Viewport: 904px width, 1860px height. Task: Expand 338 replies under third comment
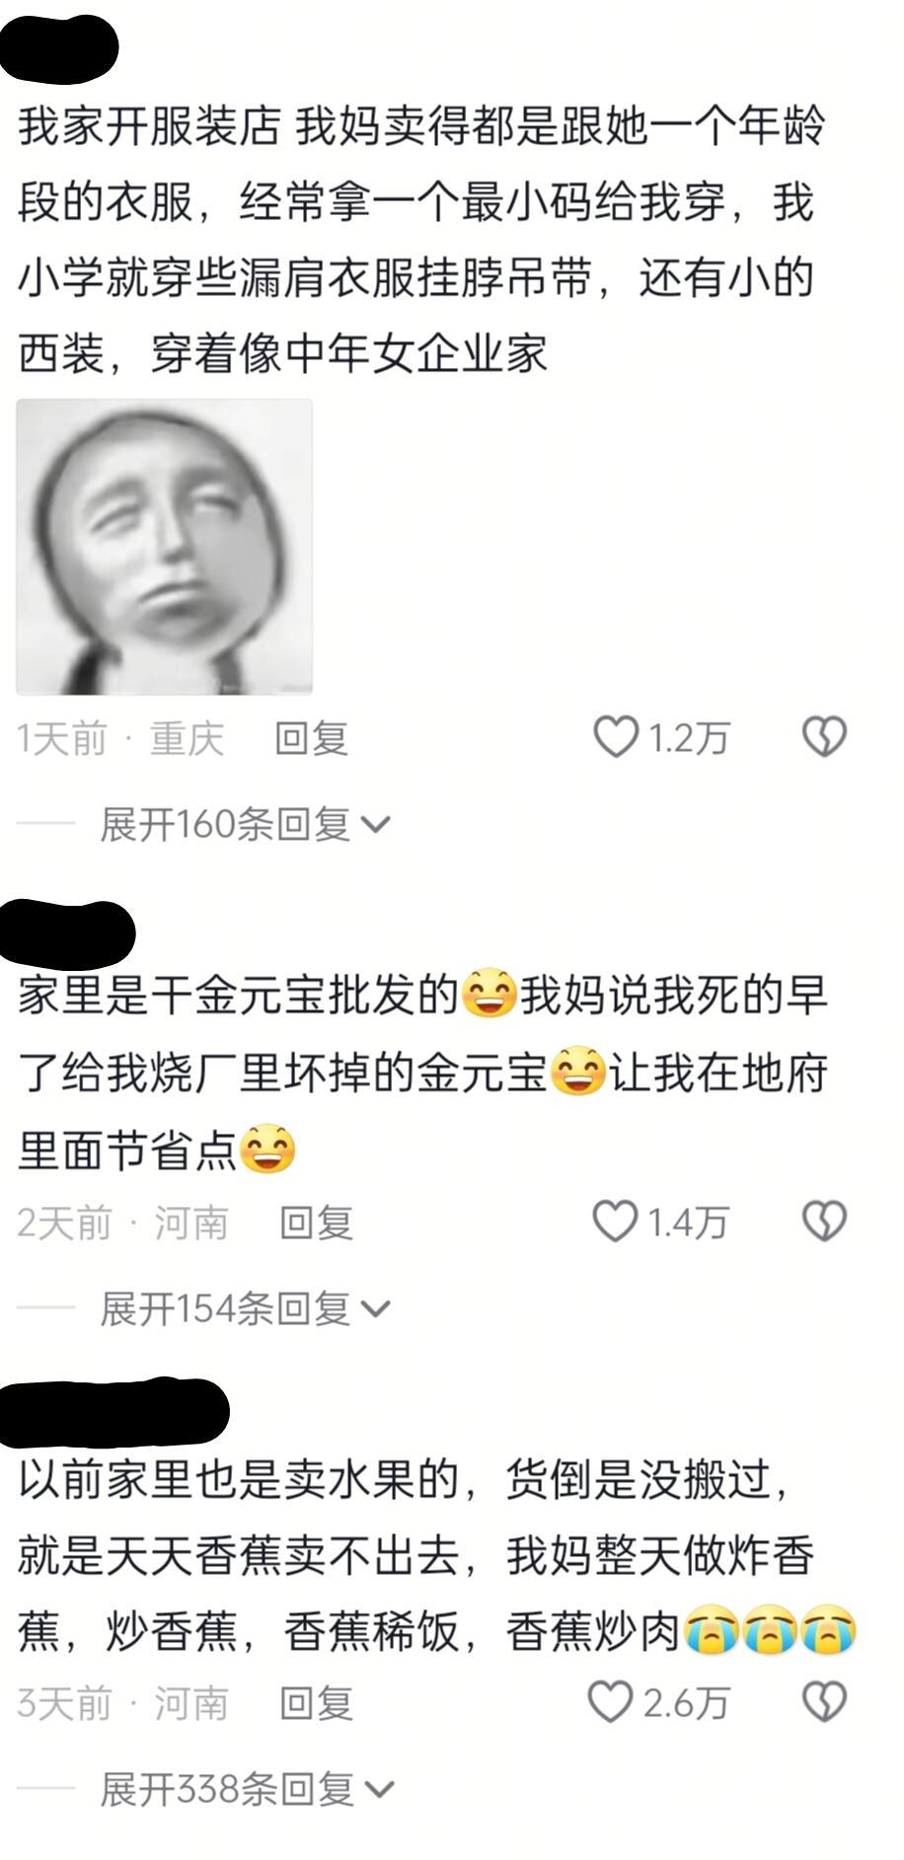(x=248, y=1789)
